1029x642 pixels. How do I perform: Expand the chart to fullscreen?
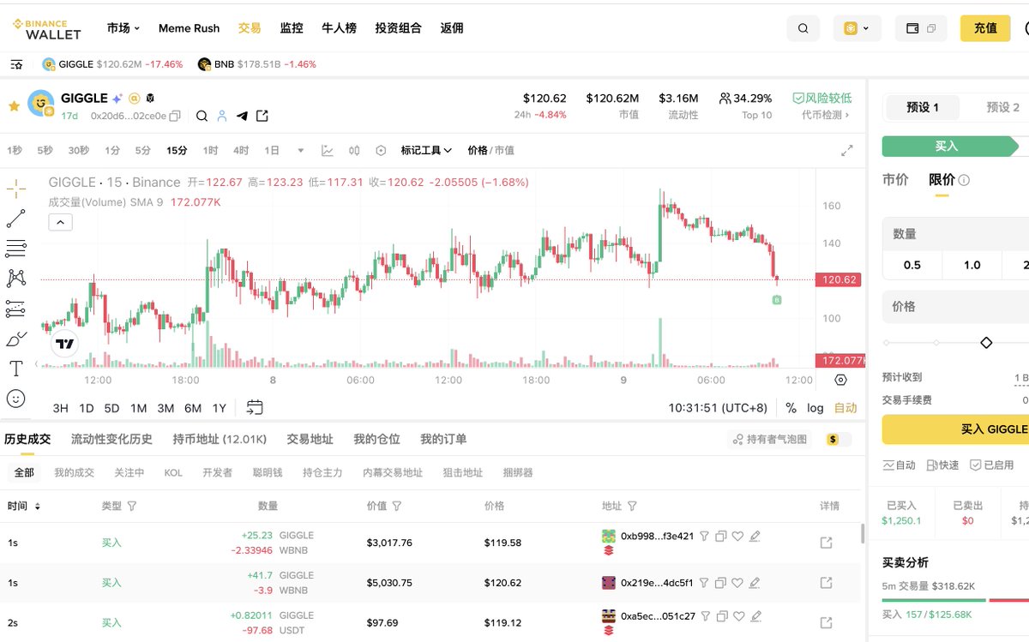click(847, 151)
